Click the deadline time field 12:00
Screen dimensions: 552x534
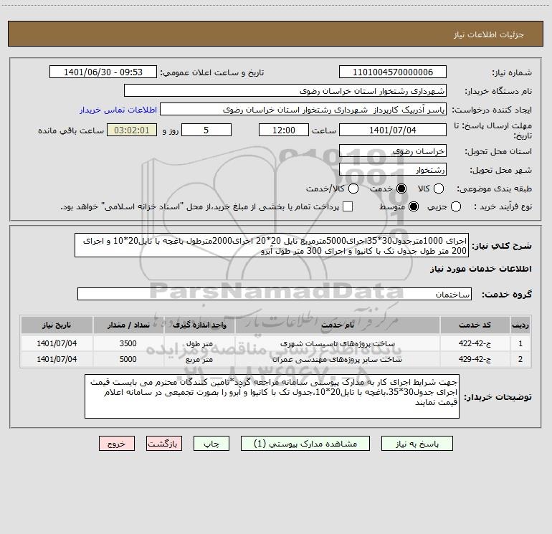284,130
